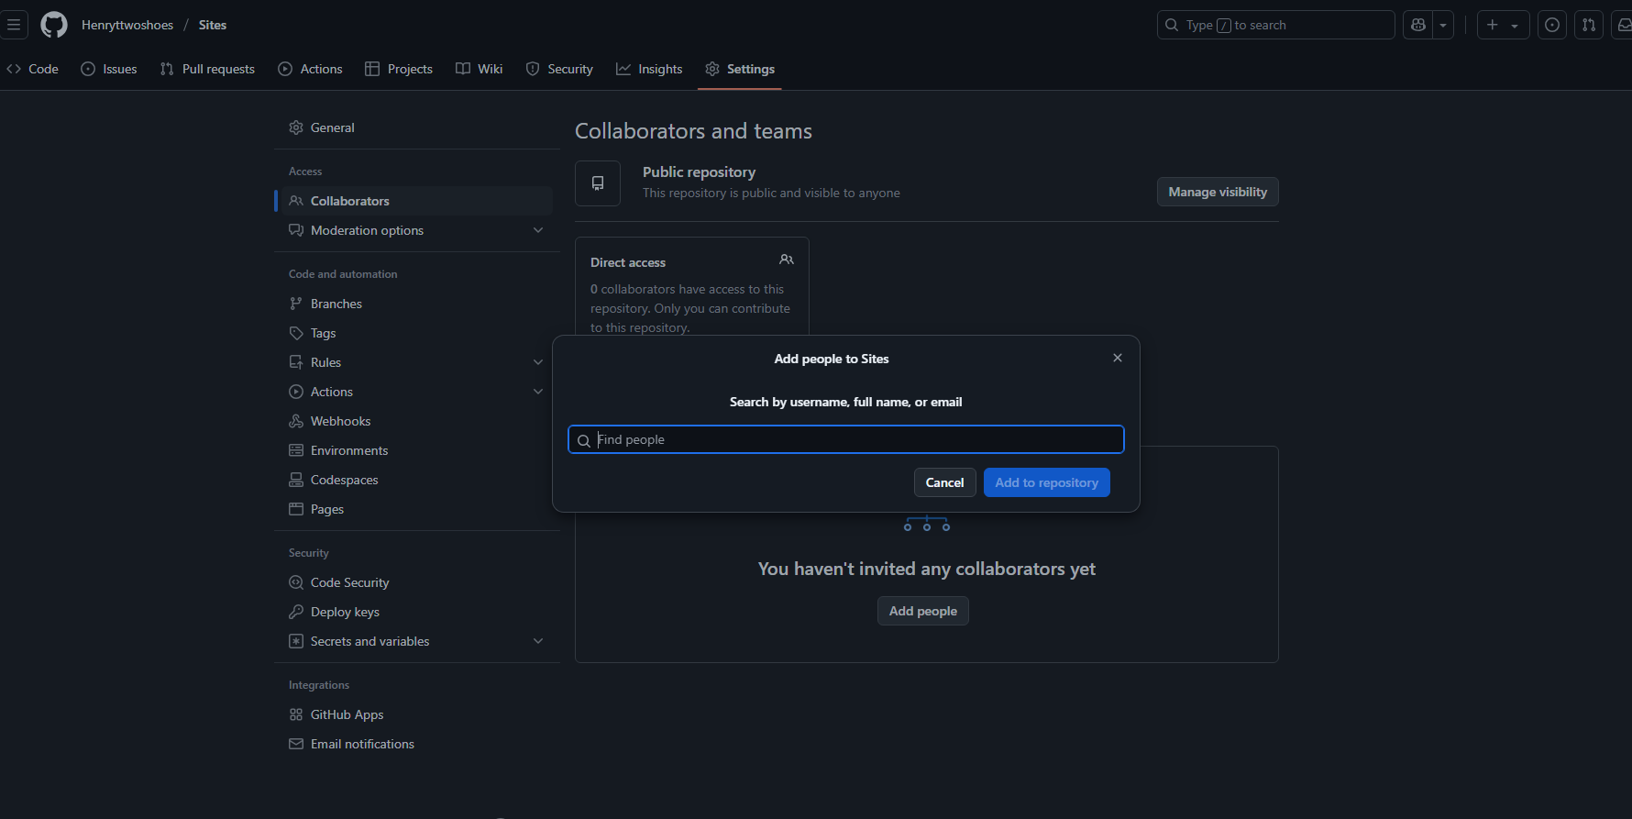Go to the GitHub homepage logo
The height and width of the screenshot is (819, 1632).
(x=54, y=25)
